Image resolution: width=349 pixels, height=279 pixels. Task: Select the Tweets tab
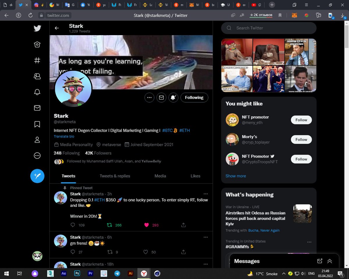pyautogui.click(x=68, y=176)
